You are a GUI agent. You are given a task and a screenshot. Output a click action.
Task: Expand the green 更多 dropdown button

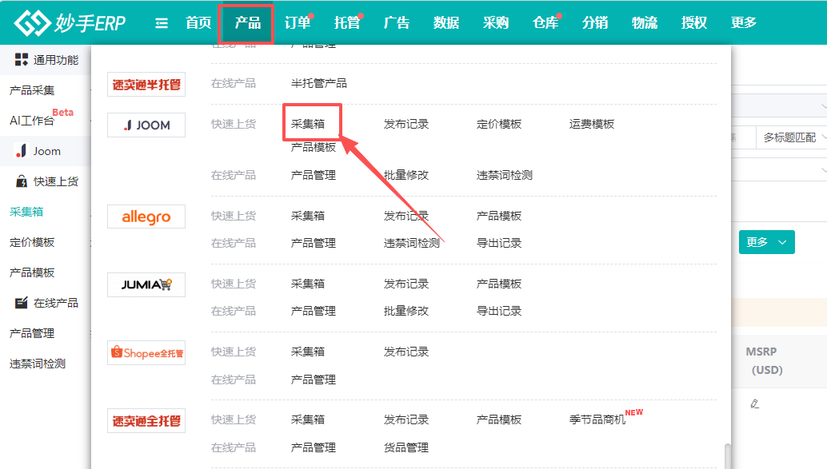click(x=767, y=242)
